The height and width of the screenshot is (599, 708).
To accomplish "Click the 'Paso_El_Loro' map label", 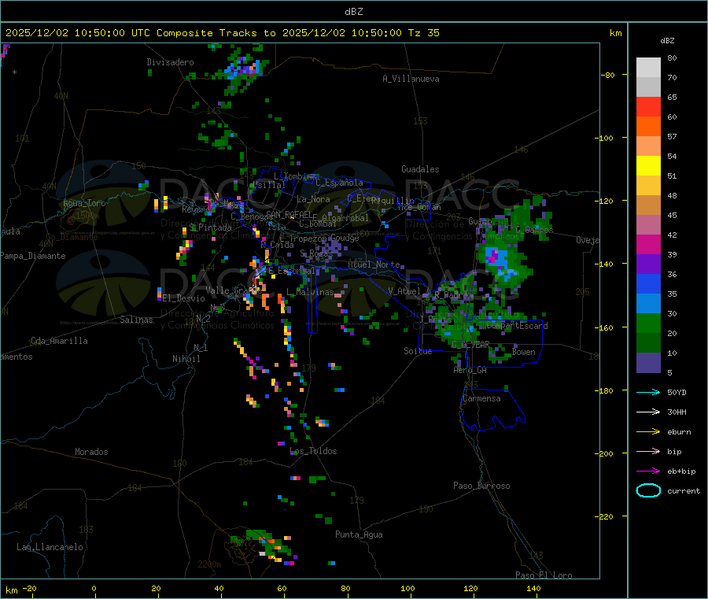I will (544, 575).
